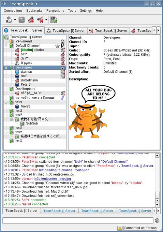This screenshot has height=232, width=163.
Task: Open the dropdown arrow beside the connect icon
Action: pos(15,20)
